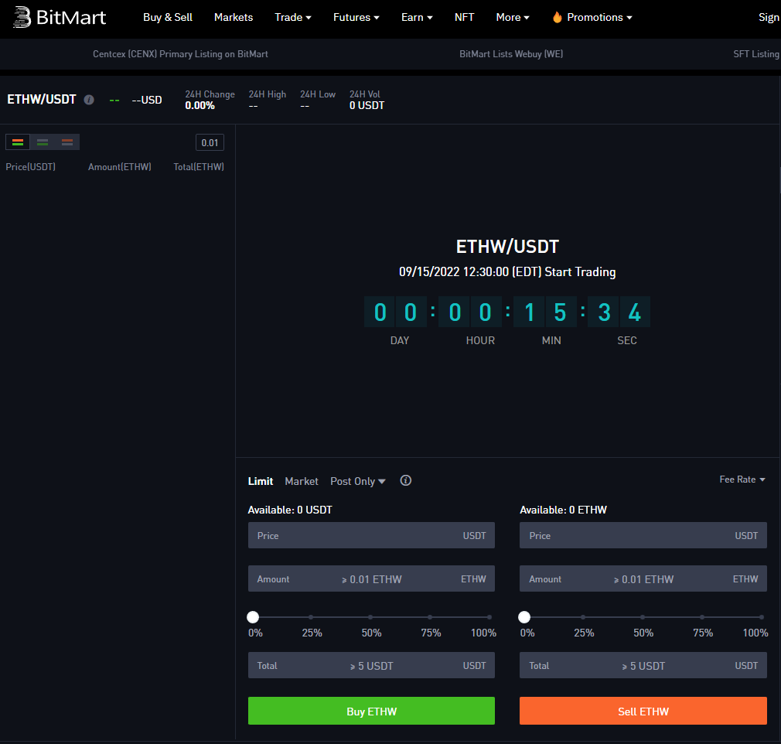The height and width of the screenshot is (744, 781).
Task: Focus the buy Amount ETHW field
Action: (x=372, y=579)
